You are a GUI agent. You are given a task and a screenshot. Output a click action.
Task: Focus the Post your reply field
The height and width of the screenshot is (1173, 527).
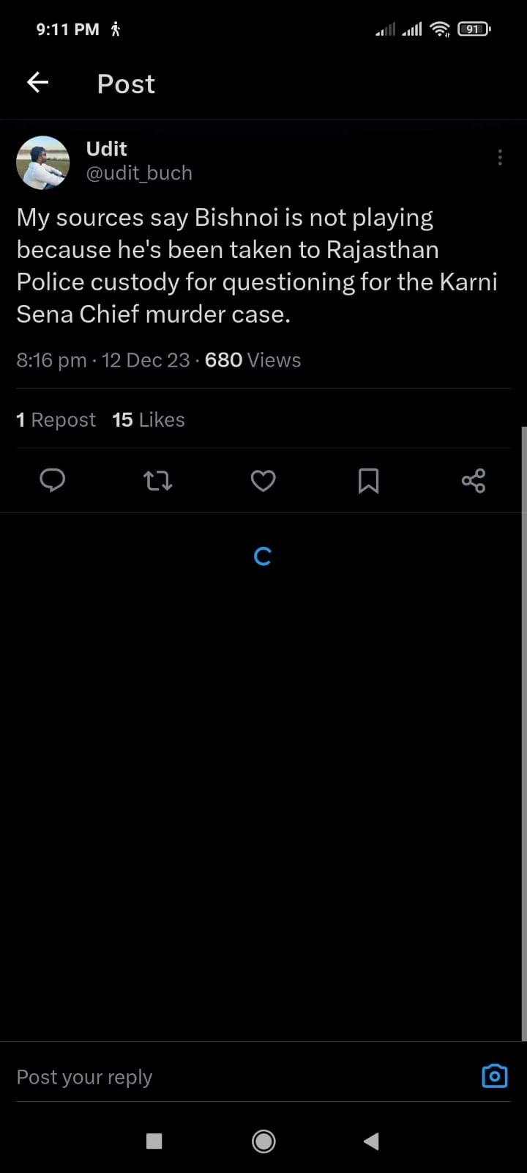[220, 1077]
